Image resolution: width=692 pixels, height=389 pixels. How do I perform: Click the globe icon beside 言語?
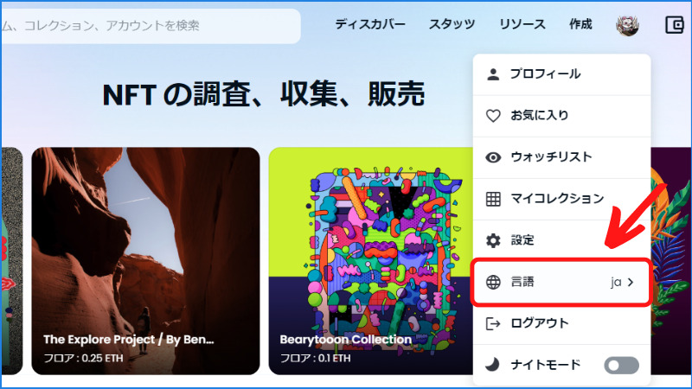(x=493, y=282)
